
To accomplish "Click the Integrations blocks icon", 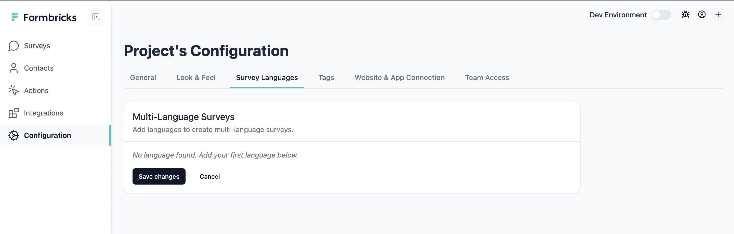I will tap(14, 113).
